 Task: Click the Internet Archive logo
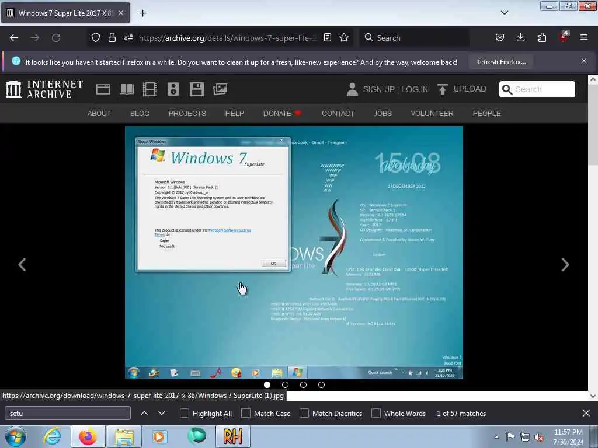[x=44, y=89]
